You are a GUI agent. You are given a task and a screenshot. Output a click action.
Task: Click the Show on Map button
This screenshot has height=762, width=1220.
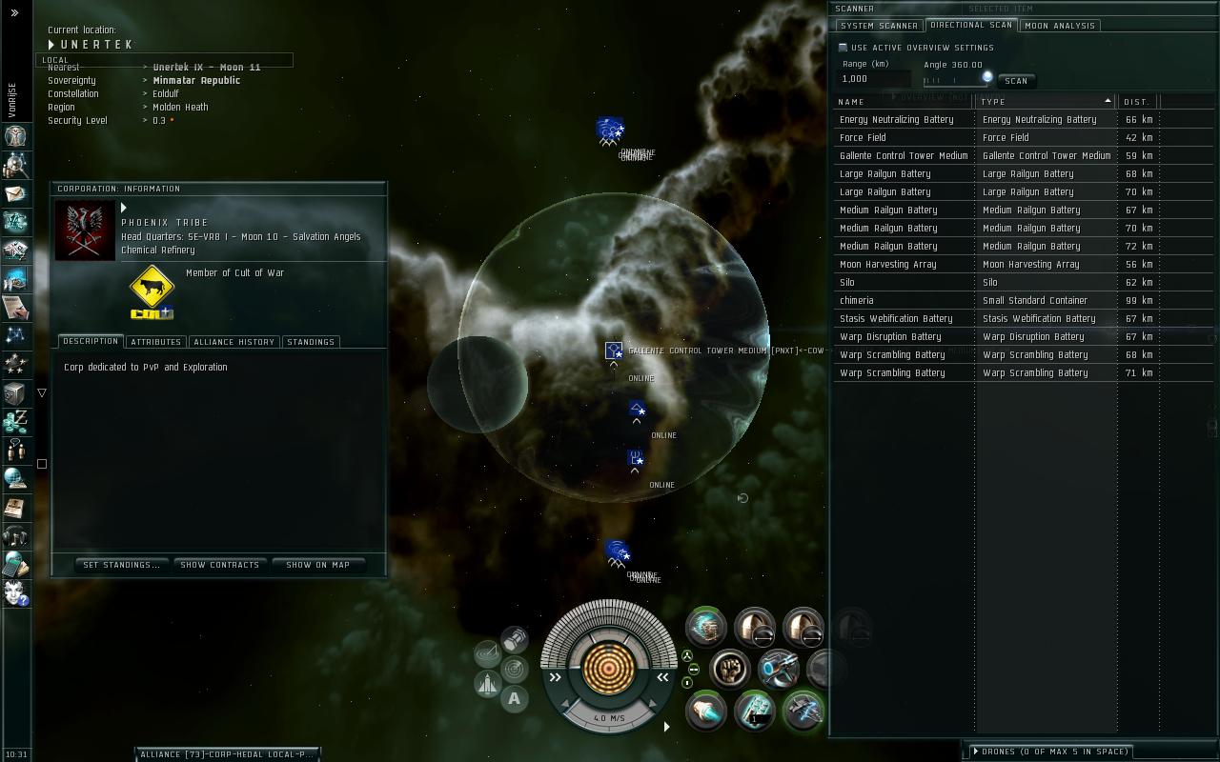point(318,565)
